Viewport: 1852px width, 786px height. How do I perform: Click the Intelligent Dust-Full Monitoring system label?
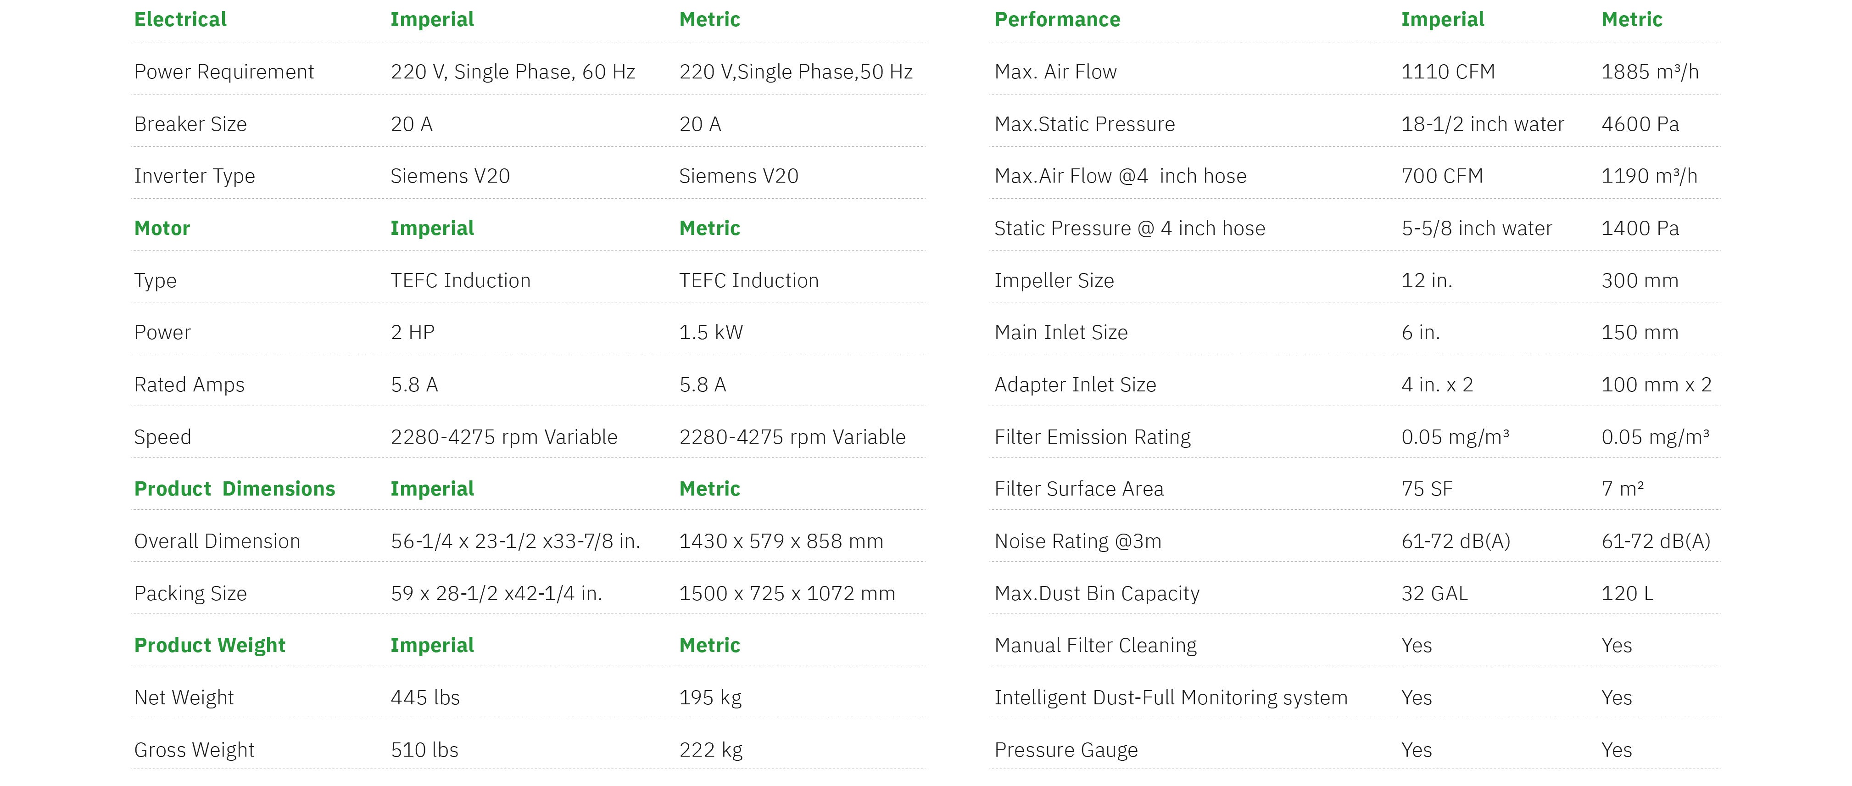click(x=1171, y=697)
